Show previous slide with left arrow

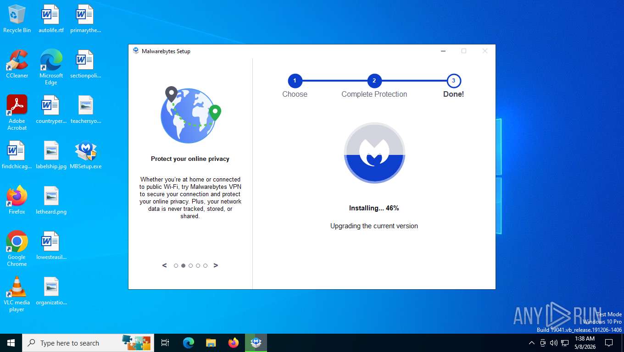165,265
